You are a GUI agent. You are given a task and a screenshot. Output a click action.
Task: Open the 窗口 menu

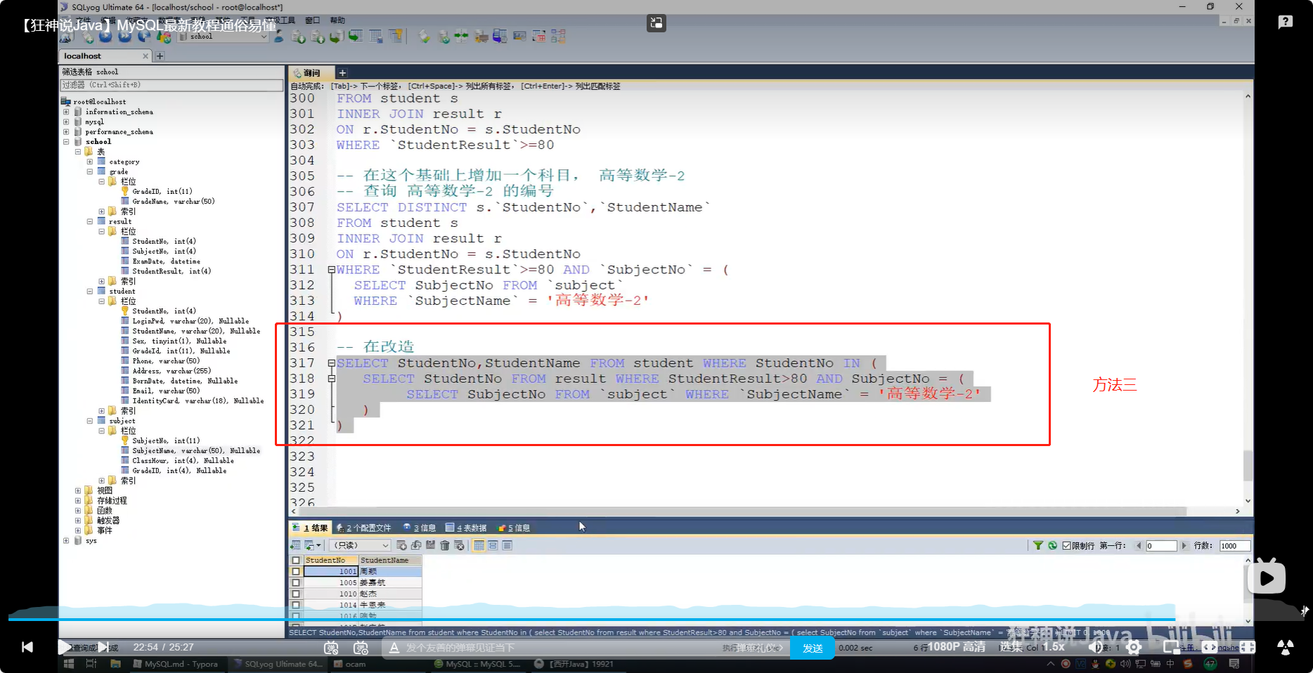pyautogui.click(x=312, y=20)
